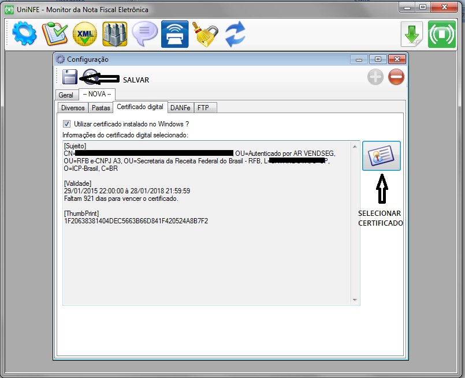Select the Certificado digital tab

[x=140, y=107]
